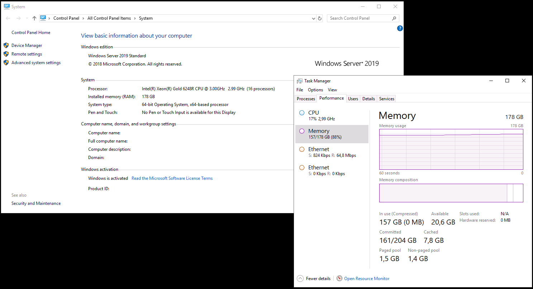The height and width of the screenshot is (289, 533).
Task: Click Resource Monitor gauge icon
Action: (339, 279)
